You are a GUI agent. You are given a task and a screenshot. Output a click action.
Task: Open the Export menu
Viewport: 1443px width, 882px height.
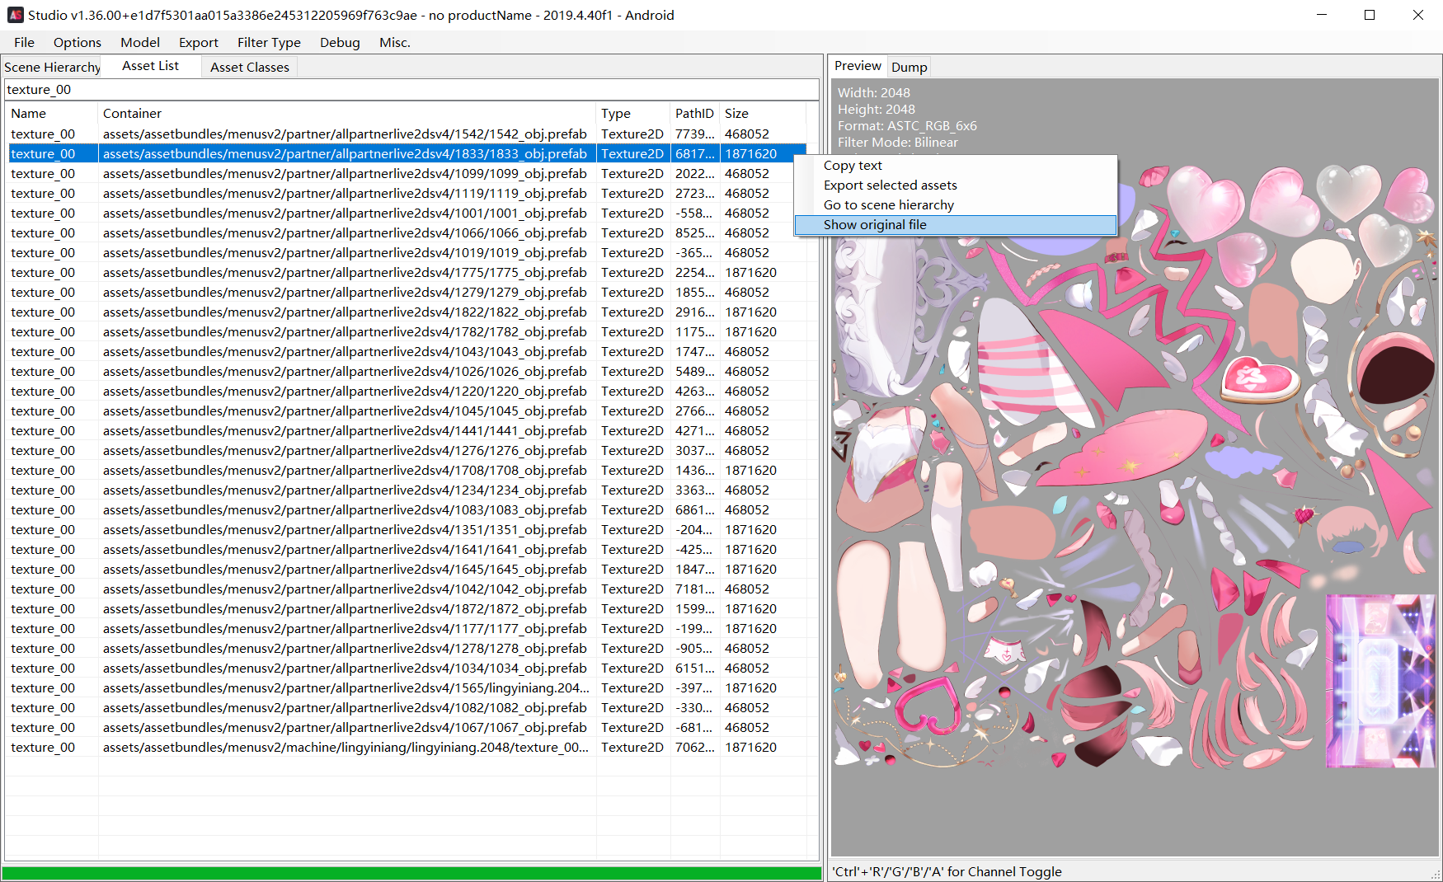click(199, 42)
